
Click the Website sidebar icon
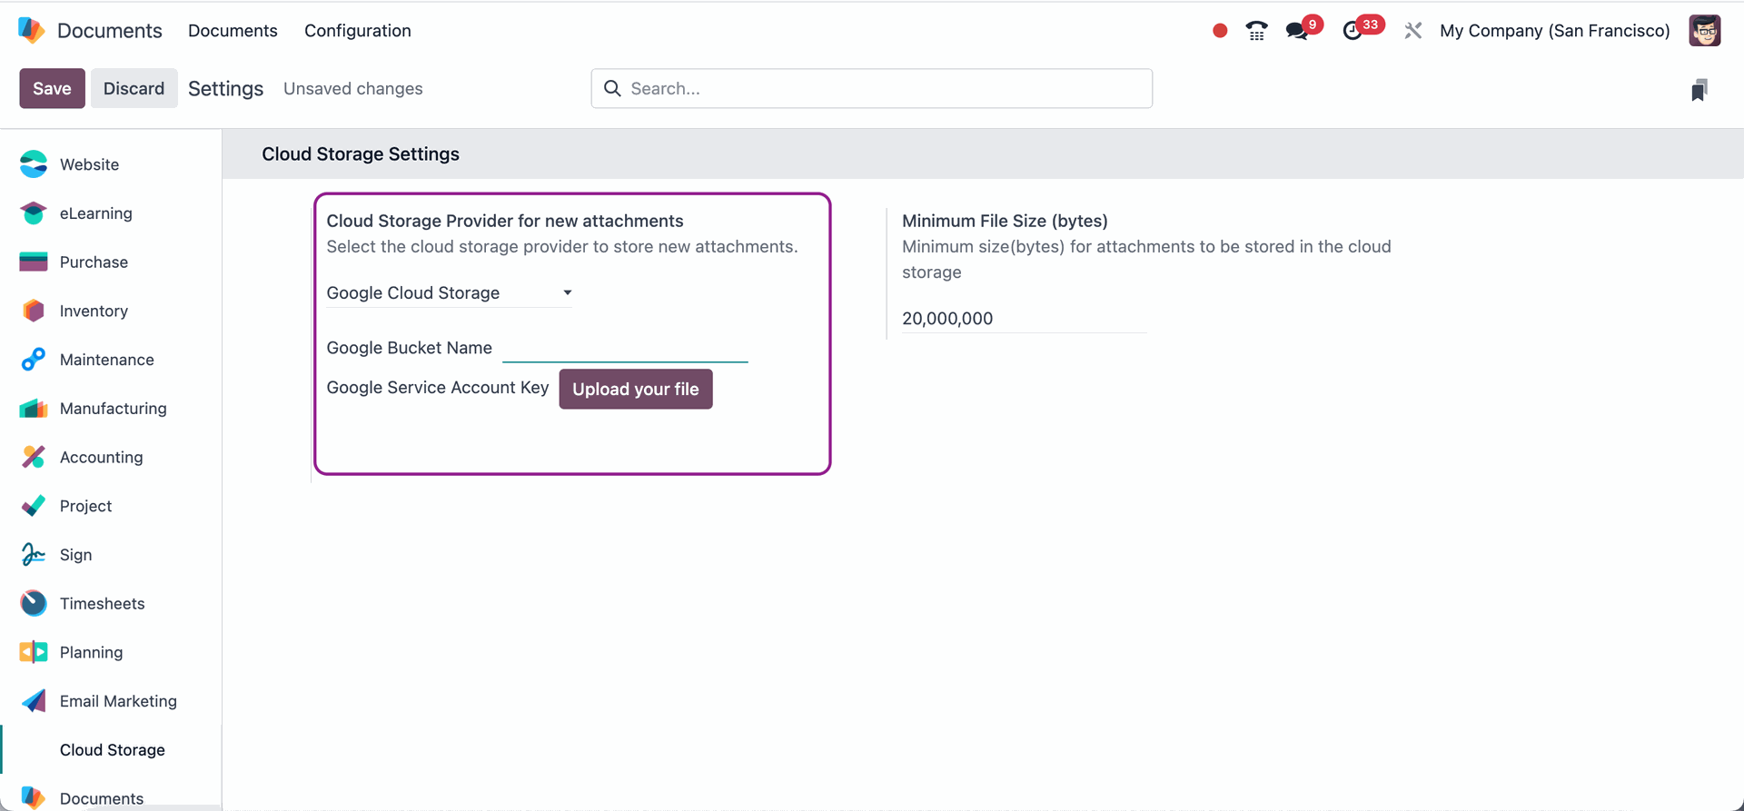coord(34,164)
